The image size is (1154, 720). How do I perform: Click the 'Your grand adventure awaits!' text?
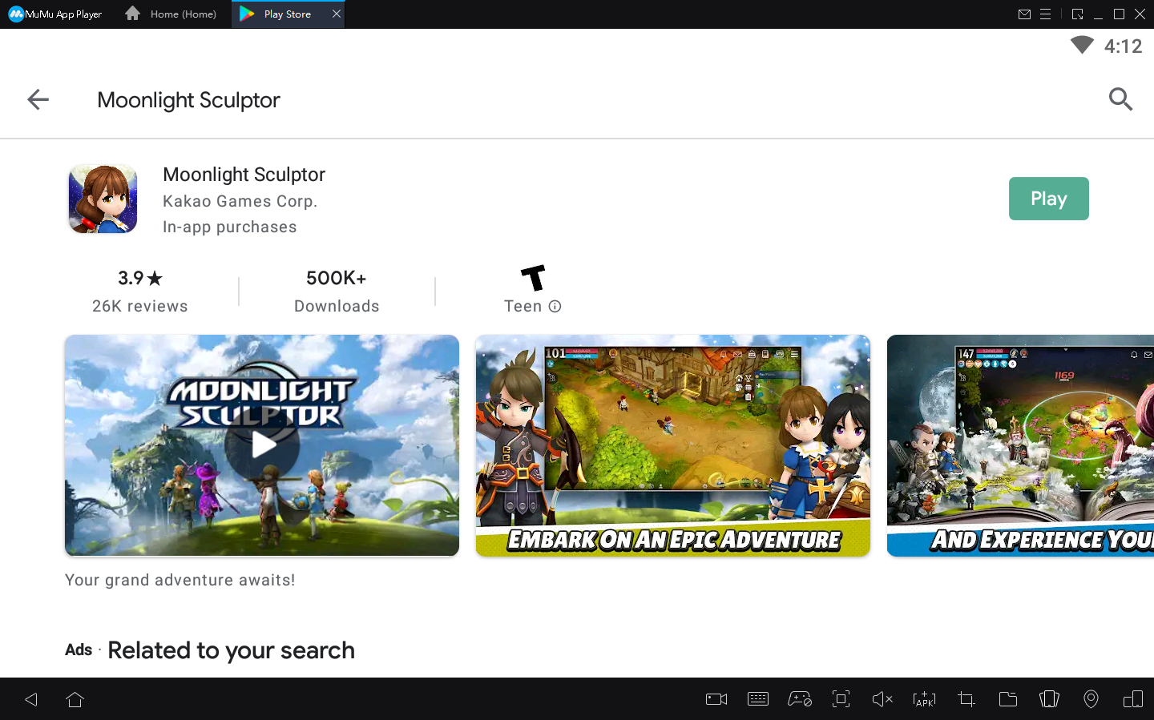(180, 580)
